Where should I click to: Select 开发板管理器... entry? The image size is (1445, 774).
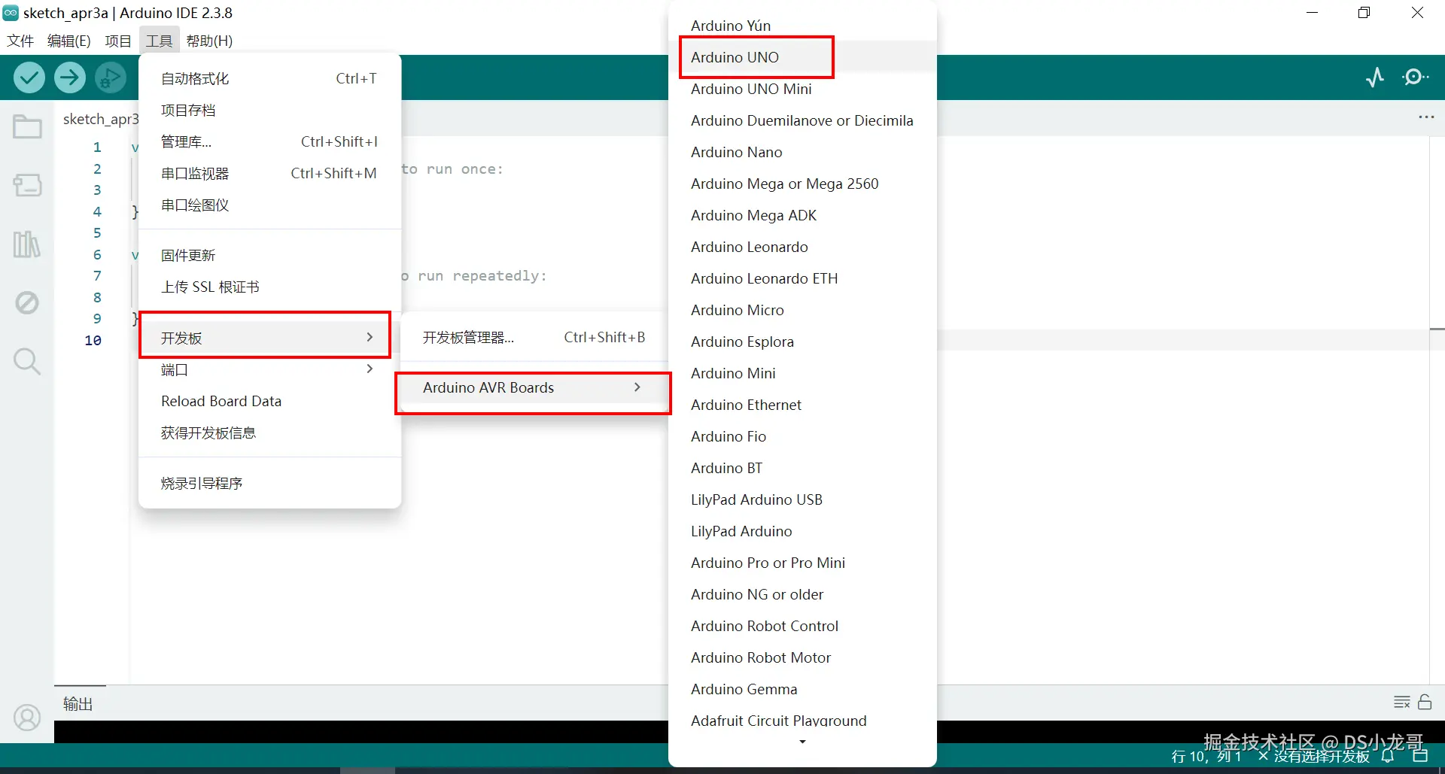pyautogui.click(x=534, y=337)
